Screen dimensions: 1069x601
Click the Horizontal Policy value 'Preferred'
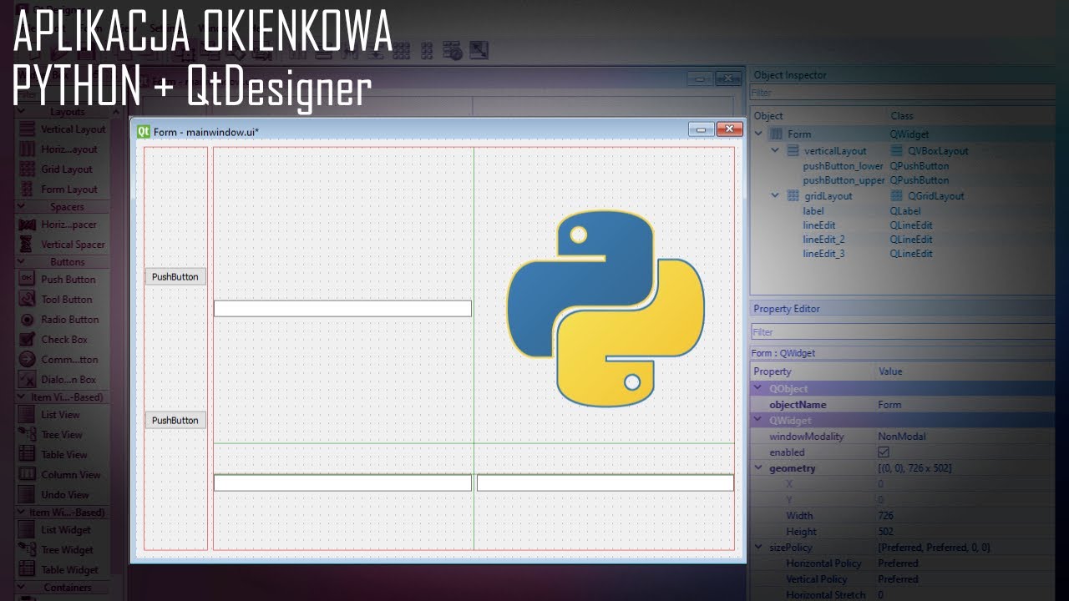898,563
